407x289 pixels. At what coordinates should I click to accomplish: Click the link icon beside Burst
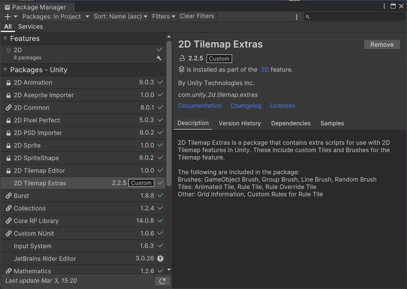9,196
